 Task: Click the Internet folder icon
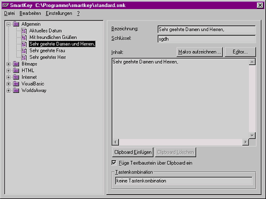16,77
